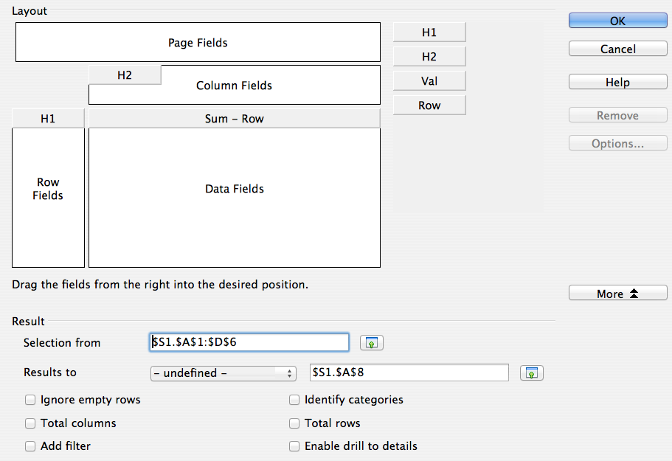Collapse the dialog with the More button
Viewport: 672px width, 461px height.
click(617, 294)
